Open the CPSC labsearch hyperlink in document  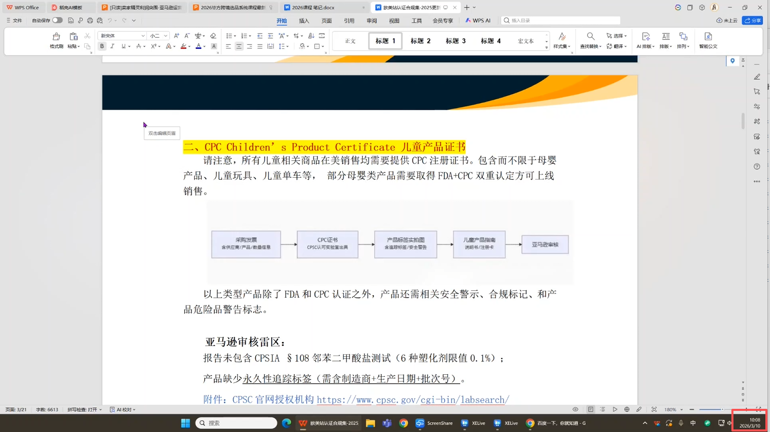(413, 400)
